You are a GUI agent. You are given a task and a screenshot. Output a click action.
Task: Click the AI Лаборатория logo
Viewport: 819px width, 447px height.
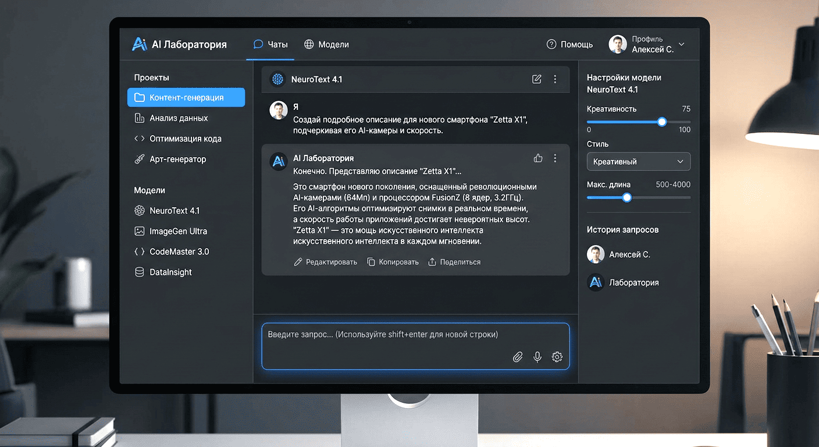(x=179, y=44)
